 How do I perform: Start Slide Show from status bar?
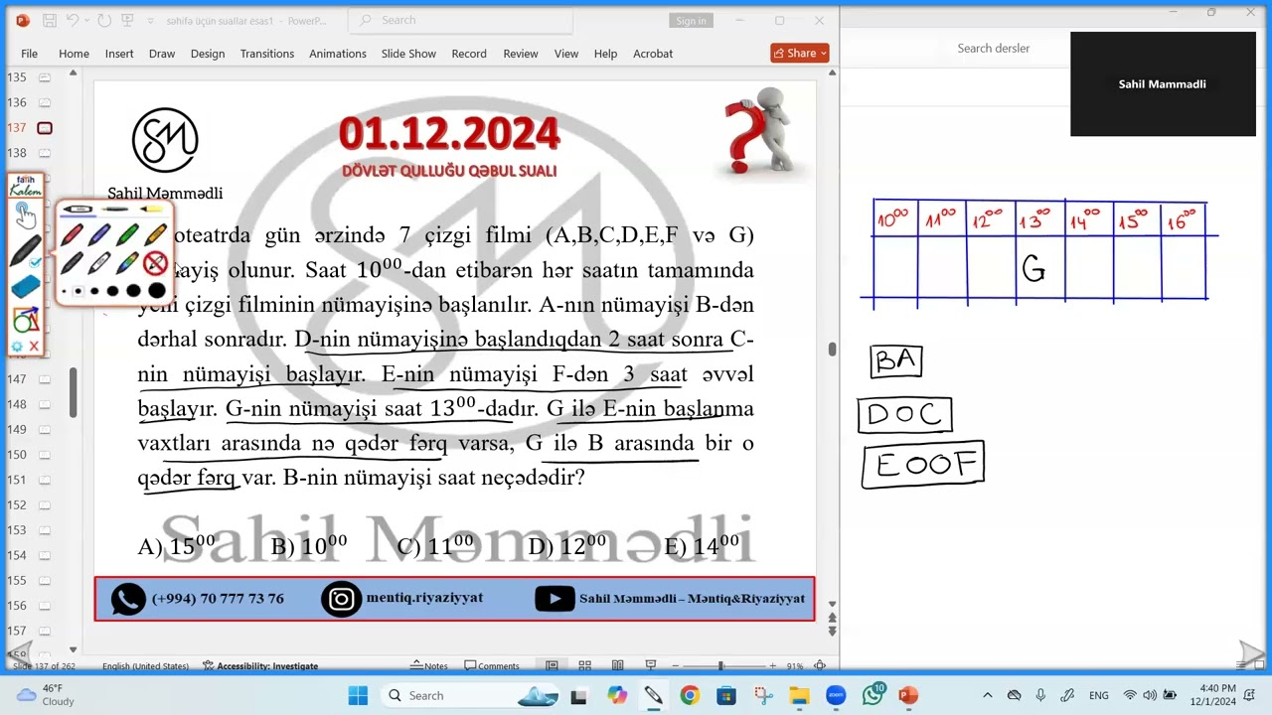click(650, 665)
